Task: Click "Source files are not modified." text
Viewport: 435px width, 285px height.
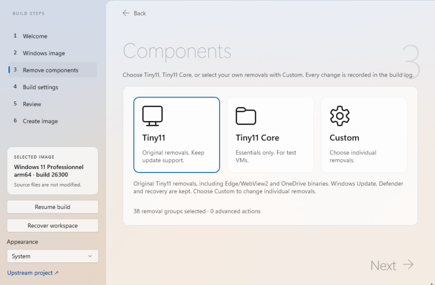Action: [47, 184]
